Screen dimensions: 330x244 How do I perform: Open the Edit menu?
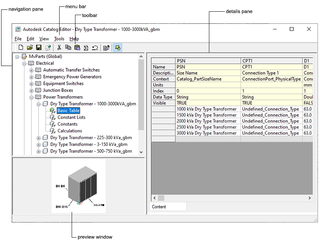click(x=30, y=39)
